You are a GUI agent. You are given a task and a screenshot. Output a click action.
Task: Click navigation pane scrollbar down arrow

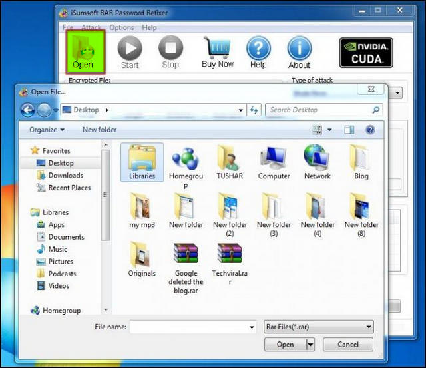[x=106, y=309]
